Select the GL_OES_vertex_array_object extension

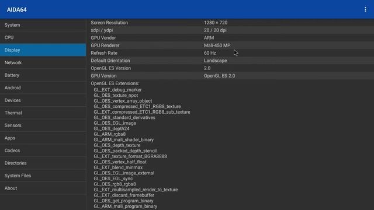pos(123,101)
